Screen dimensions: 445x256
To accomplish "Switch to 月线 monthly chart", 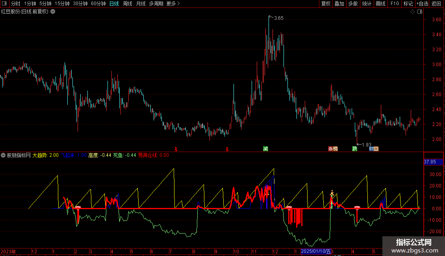I will 141,4.
